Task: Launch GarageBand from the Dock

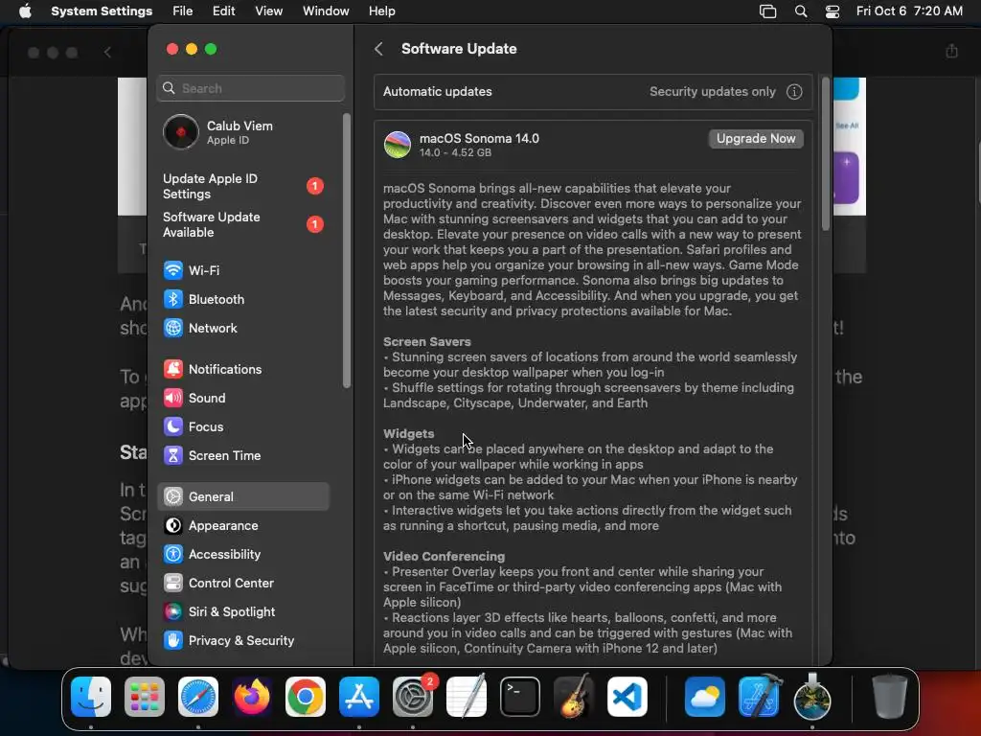Action: [x=574, y=697]
